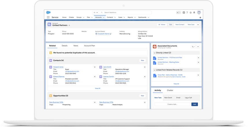Click the Meeting Notes document icon

[155, 63]
